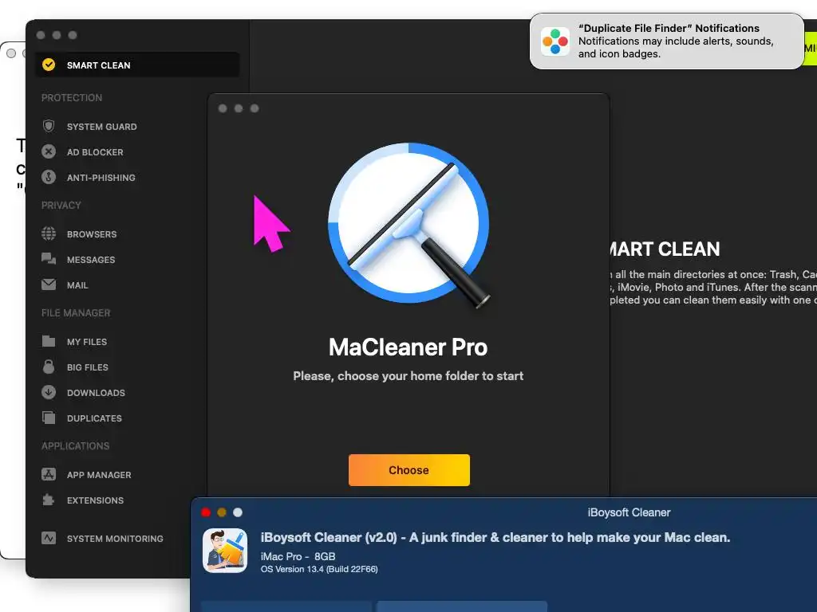This screenshot has height=612, width=817.
Task: Open AD BLOCKER section
Action: pyautogui.click(x=95, y=152)
